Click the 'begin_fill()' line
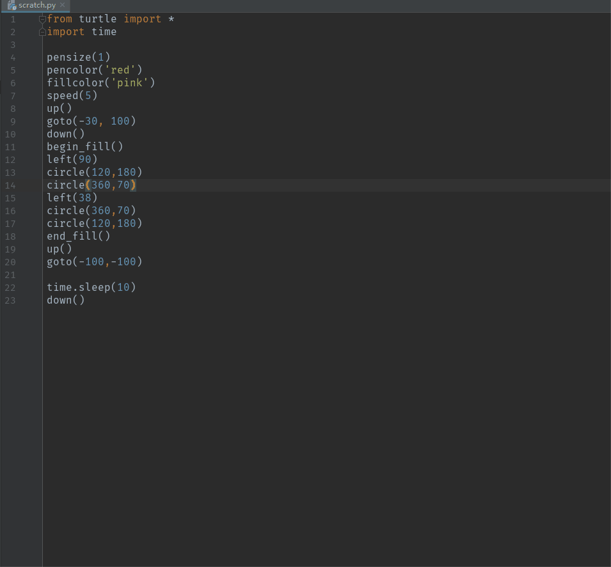 pyautogui.click(x=85, y=146)
